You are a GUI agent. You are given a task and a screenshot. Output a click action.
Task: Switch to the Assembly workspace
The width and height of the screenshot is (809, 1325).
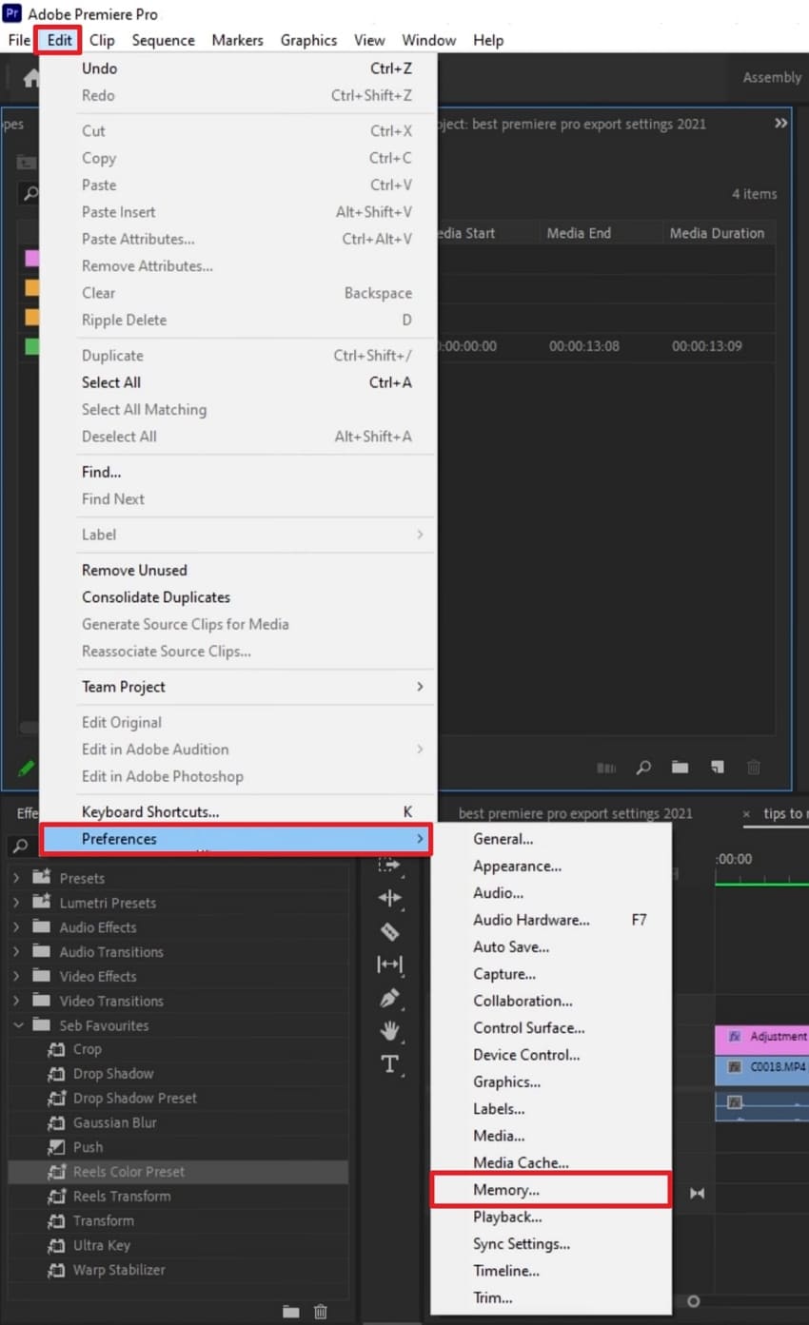(772, 78)
